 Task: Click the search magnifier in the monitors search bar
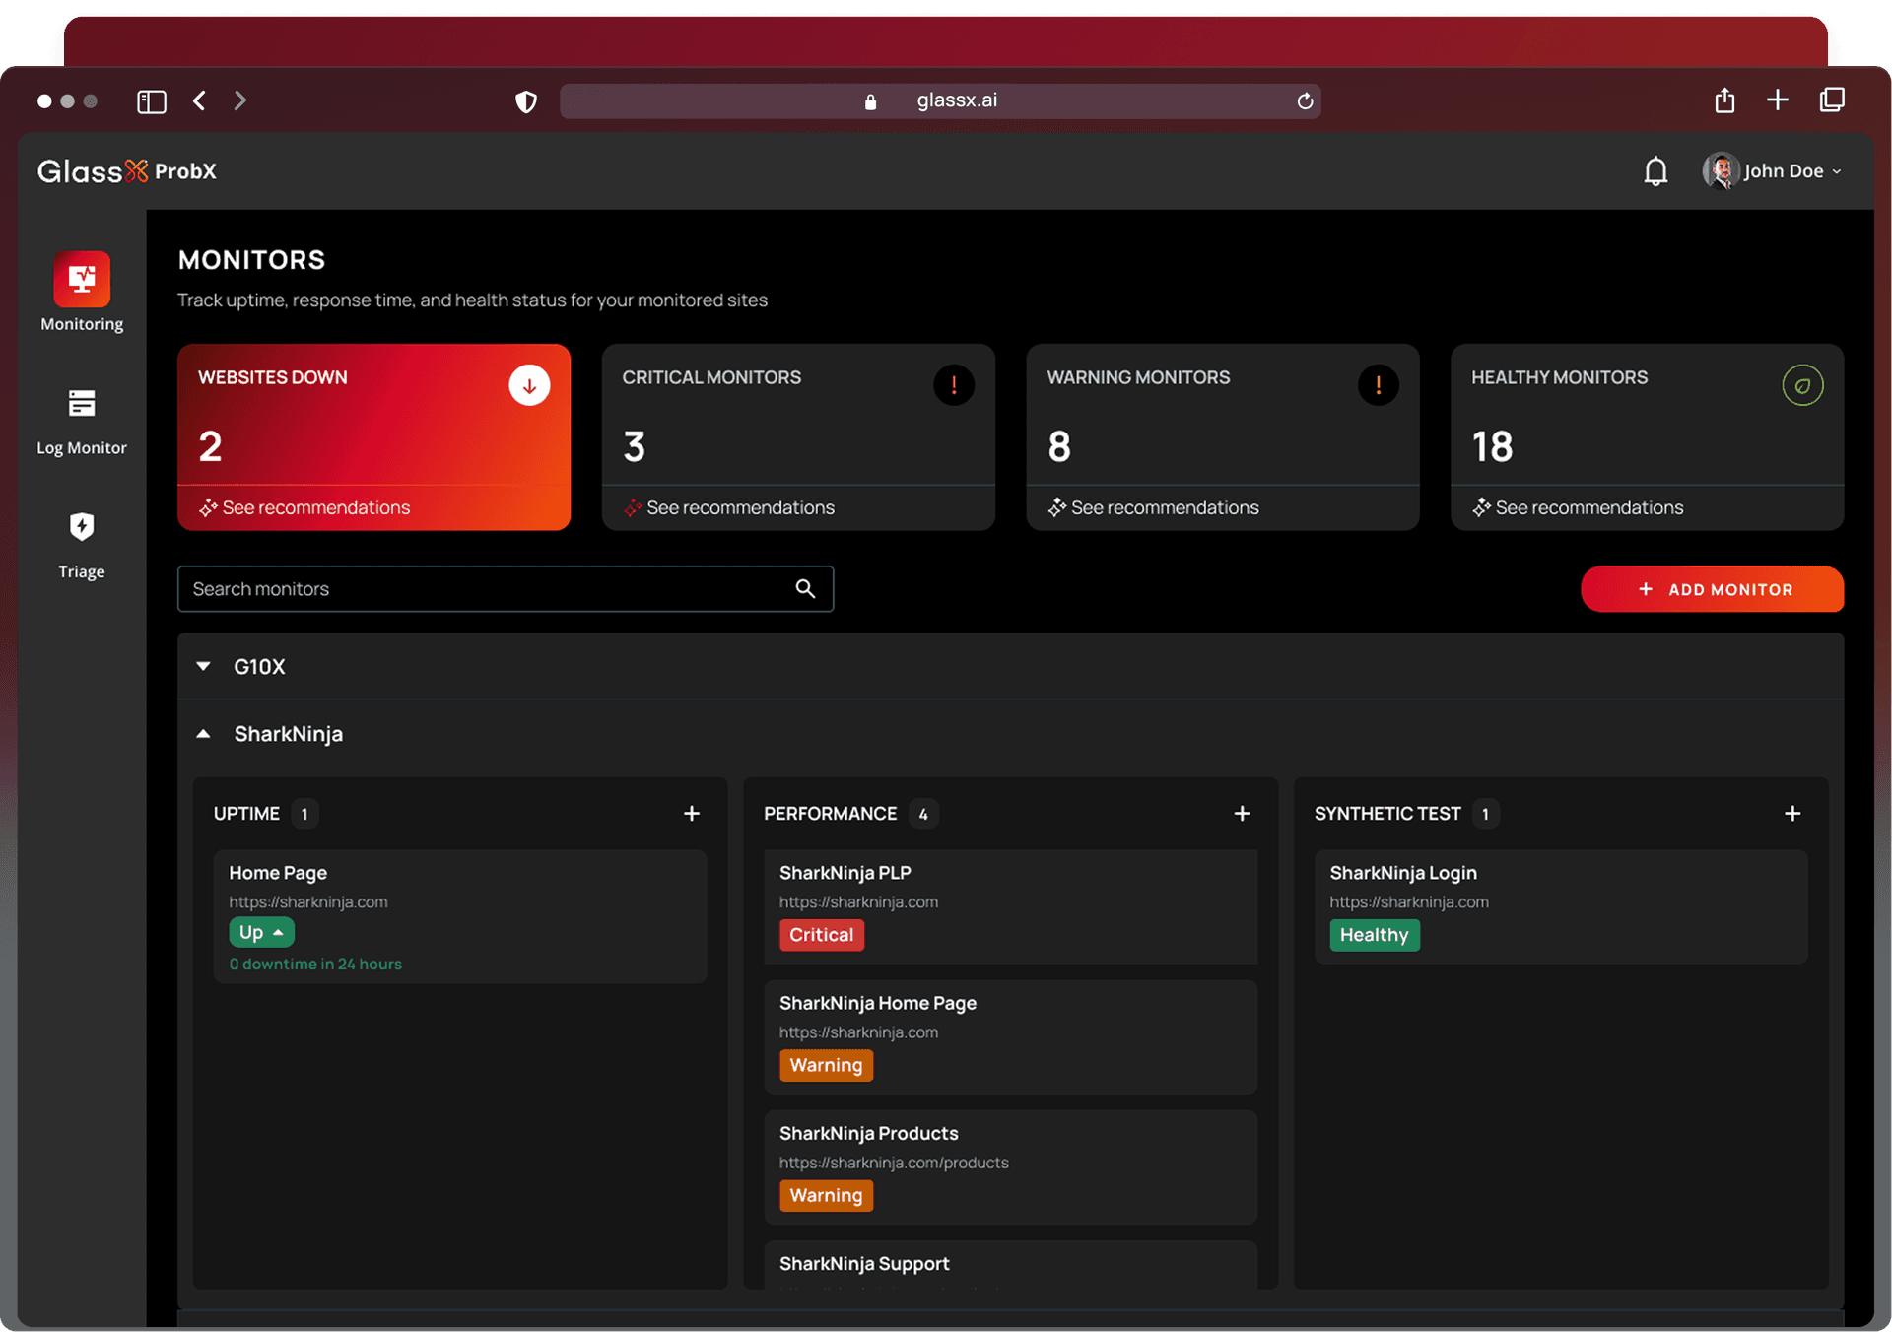click(805, 588)
